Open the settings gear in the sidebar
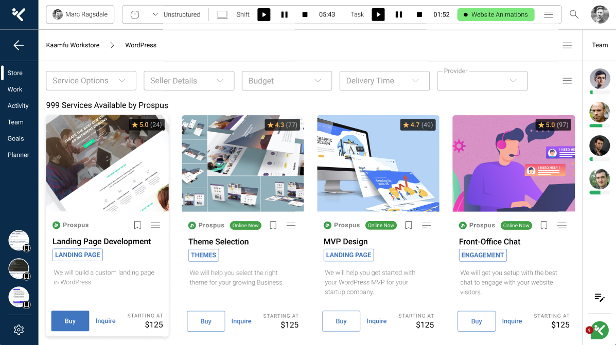The width and height of the screenshot is (616, 345). coord(19,330)
